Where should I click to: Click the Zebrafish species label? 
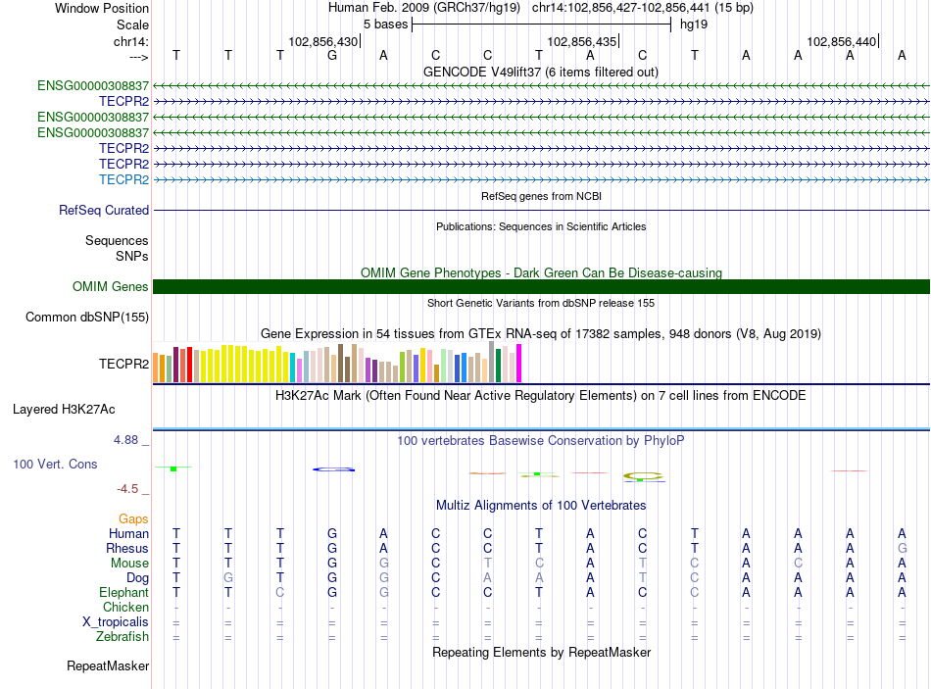(122, 637)
